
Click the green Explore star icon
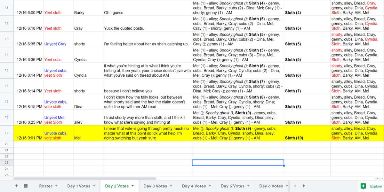pos(363,186)
